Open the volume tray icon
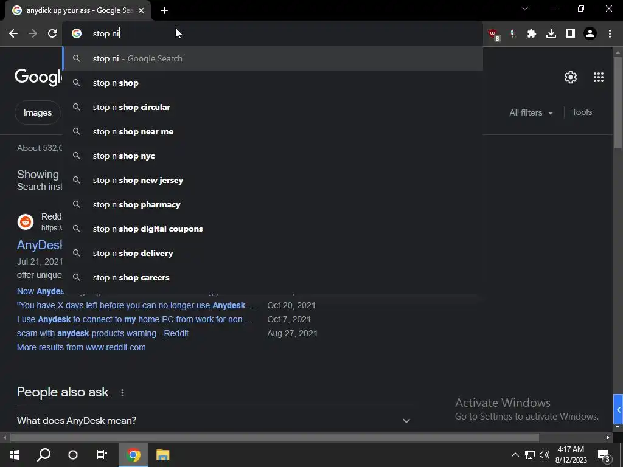 coord(545,455)
